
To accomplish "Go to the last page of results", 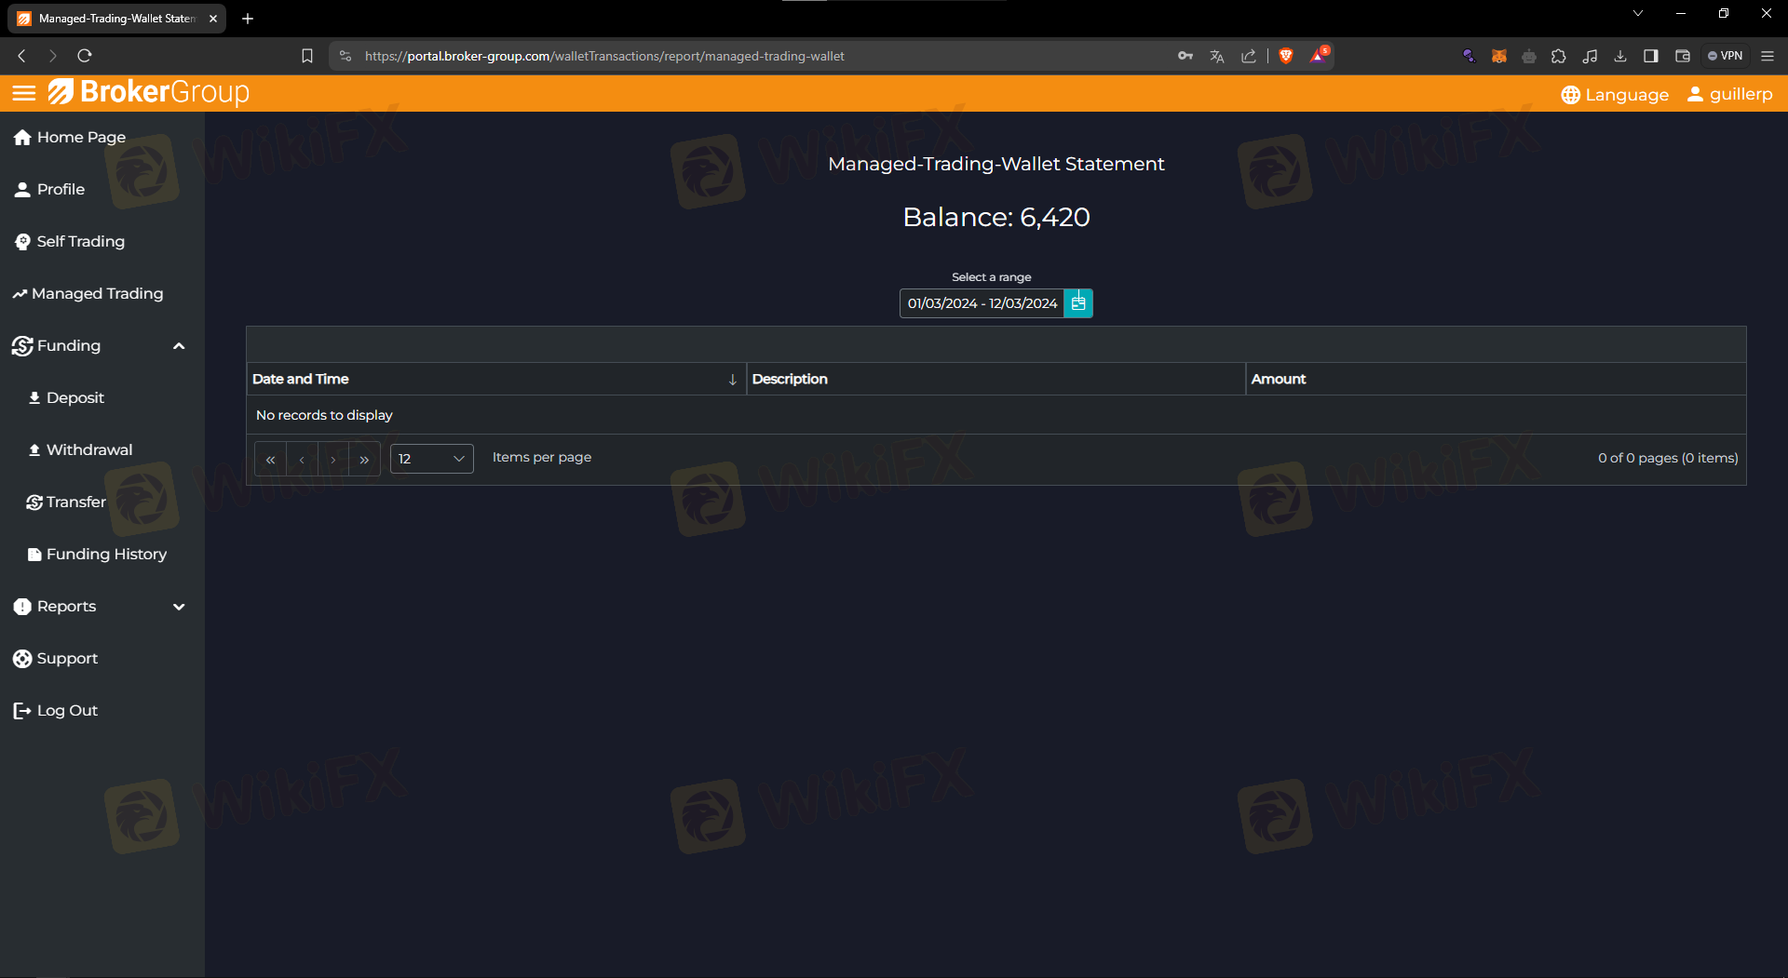I will 364,460.
